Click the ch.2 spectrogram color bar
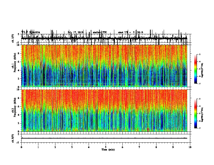The width and height of the screenshot is (214, 165). [195, 114]
